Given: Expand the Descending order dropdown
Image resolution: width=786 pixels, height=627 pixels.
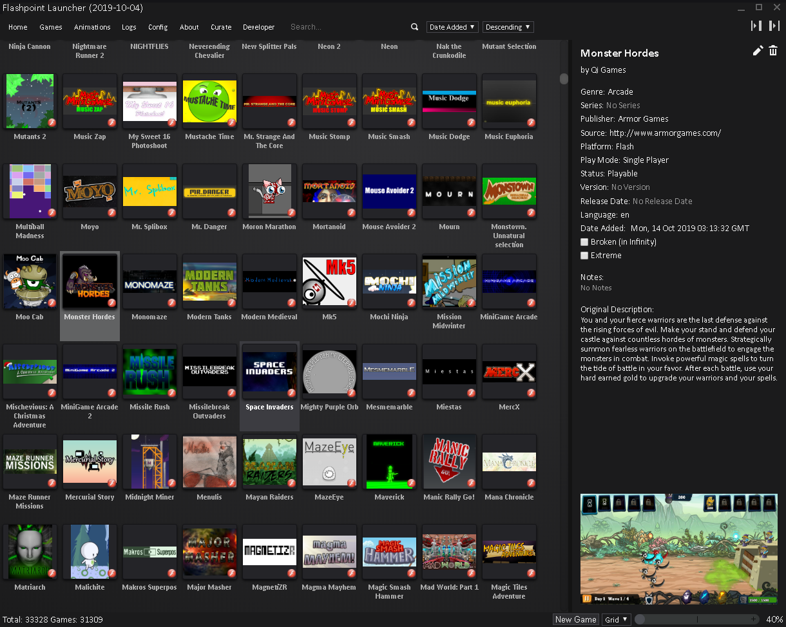Looking at the screenshot, I should [508, 27].
